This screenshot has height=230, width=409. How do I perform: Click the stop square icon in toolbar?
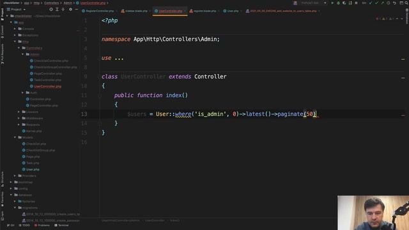(357, 3)
